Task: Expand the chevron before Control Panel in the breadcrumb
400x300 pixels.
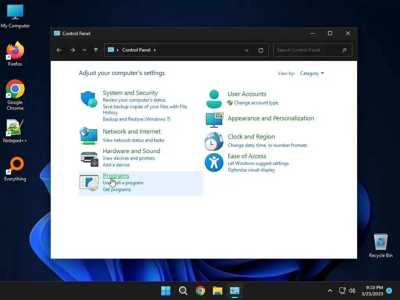Action: click(x=118, y=50)
